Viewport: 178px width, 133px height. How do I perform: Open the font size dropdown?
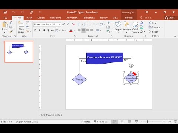coord(60,24)
